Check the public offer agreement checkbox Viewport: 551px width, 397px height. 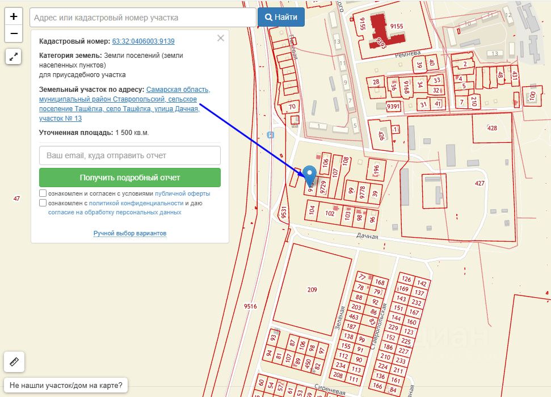pyautogui.click(x=43, y=193)
